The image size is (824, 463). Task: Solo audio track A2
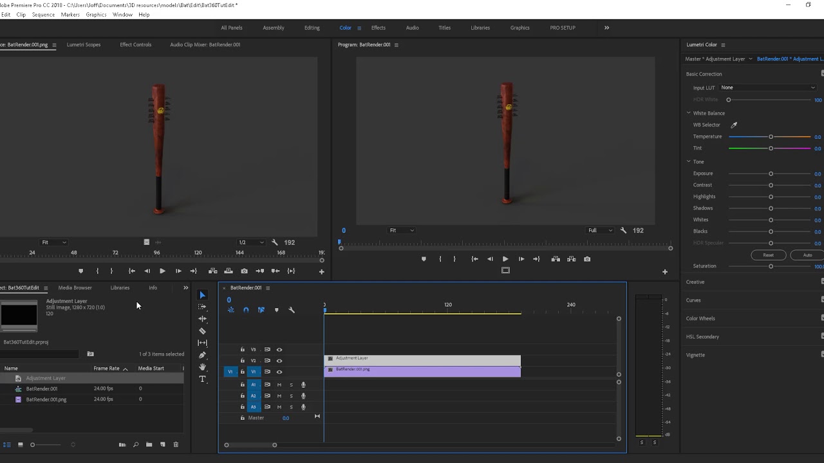point(291,396)
